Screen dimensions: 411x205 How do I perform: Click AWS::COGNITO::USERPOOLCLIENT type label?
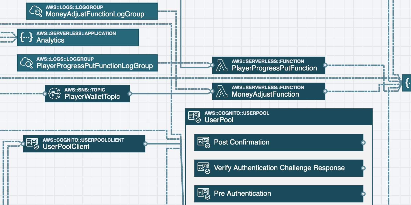[x=83, y=140]
